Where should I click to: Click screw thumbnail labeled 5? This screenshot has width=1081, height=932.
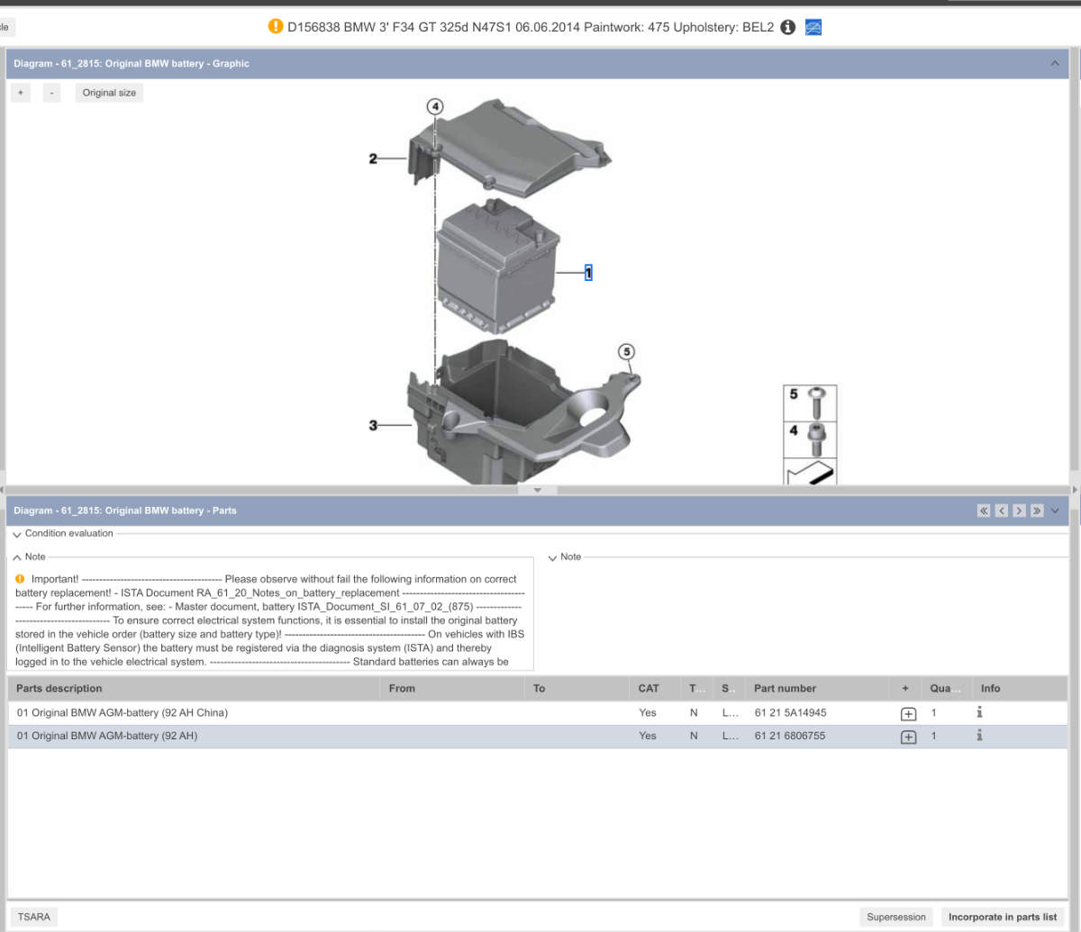click(x=810, y=403)
